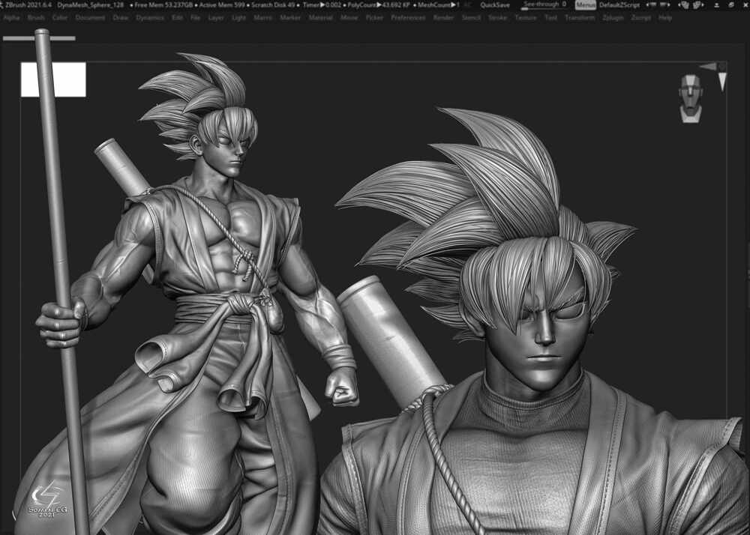
Task: Toggle the Menus button
Action: point(586,4)
